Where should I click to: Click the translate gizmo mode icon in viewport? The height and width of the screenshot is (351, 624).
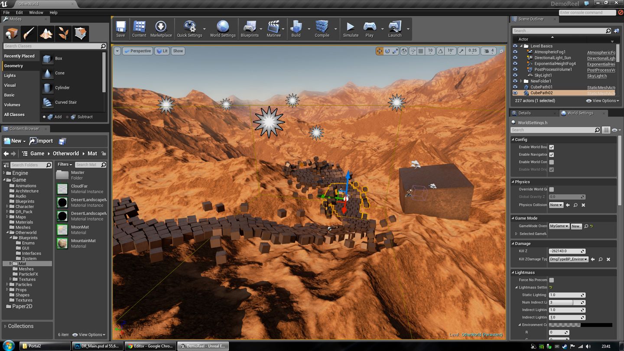[380, 51]
